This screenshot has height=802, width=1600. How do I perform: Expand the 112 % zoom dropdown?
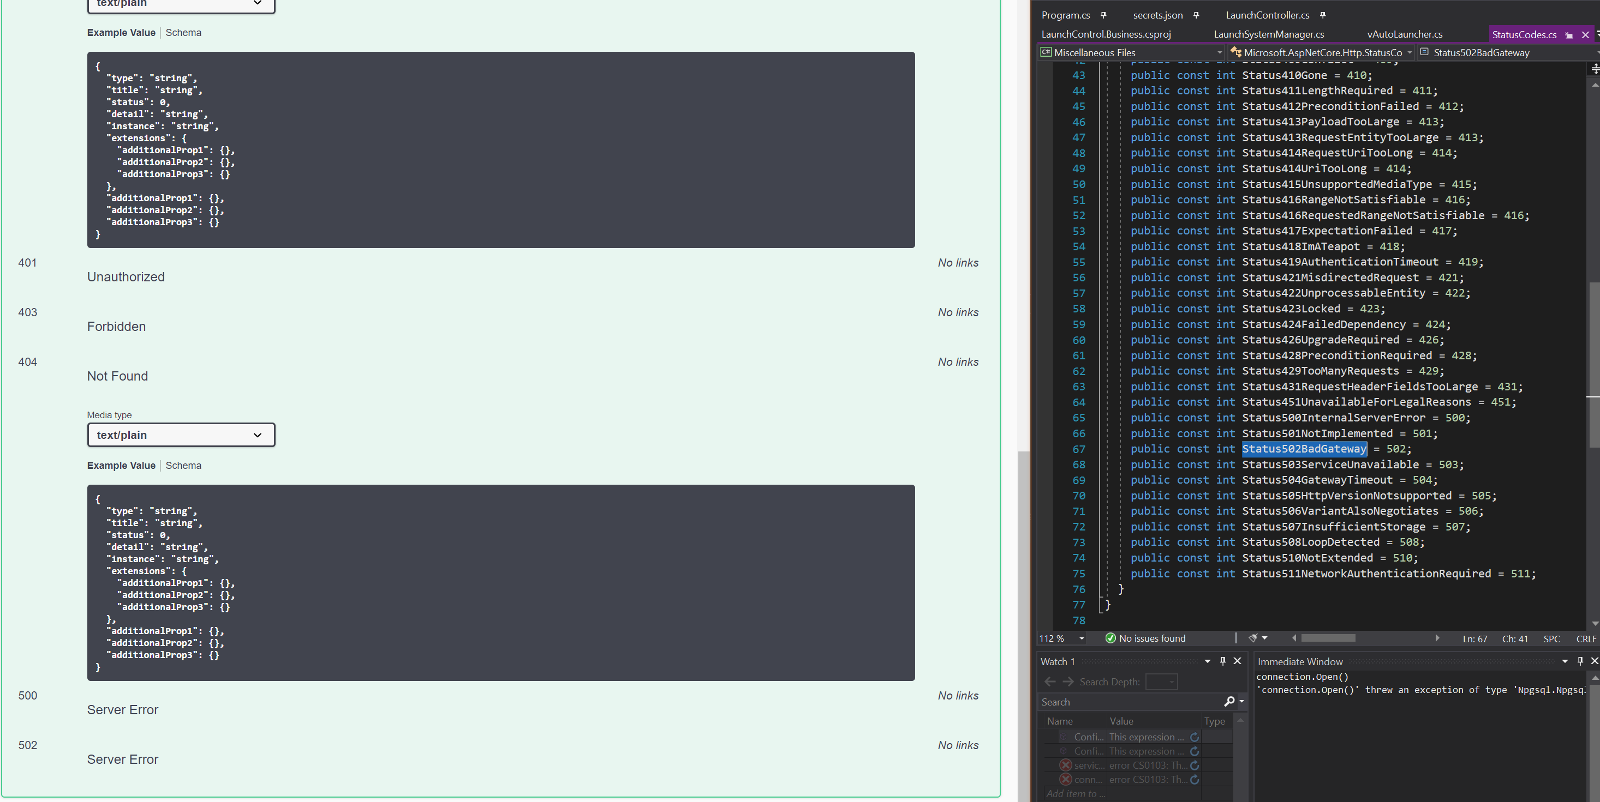(x=1082, y=638)
